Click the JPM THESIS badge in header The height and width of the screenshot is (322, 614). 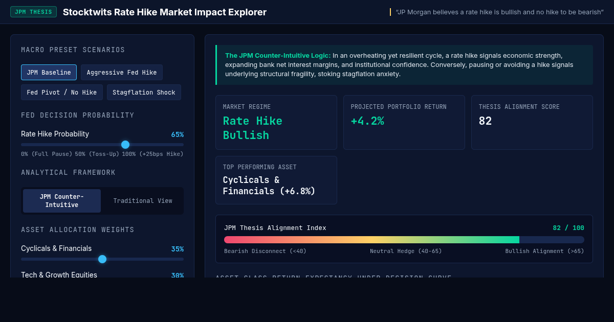click(x=33, y=12)
